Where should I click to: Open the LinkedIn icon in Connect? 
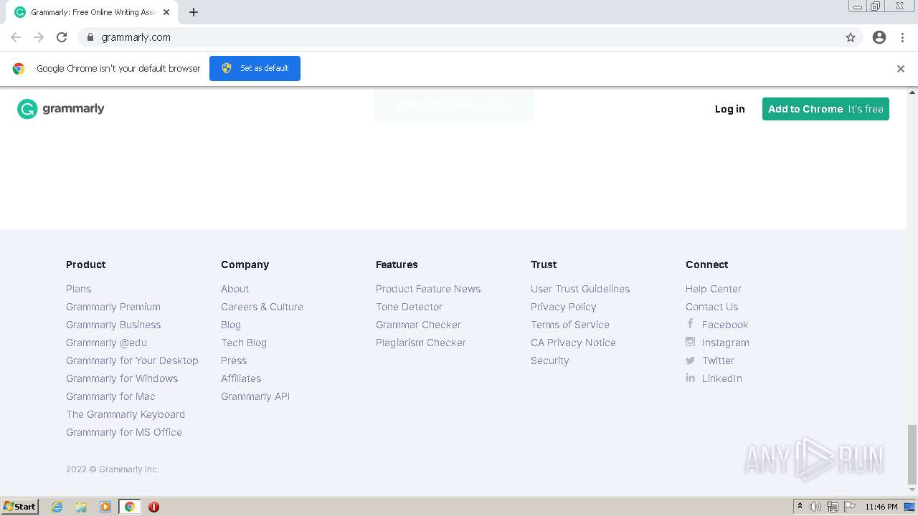690,378
